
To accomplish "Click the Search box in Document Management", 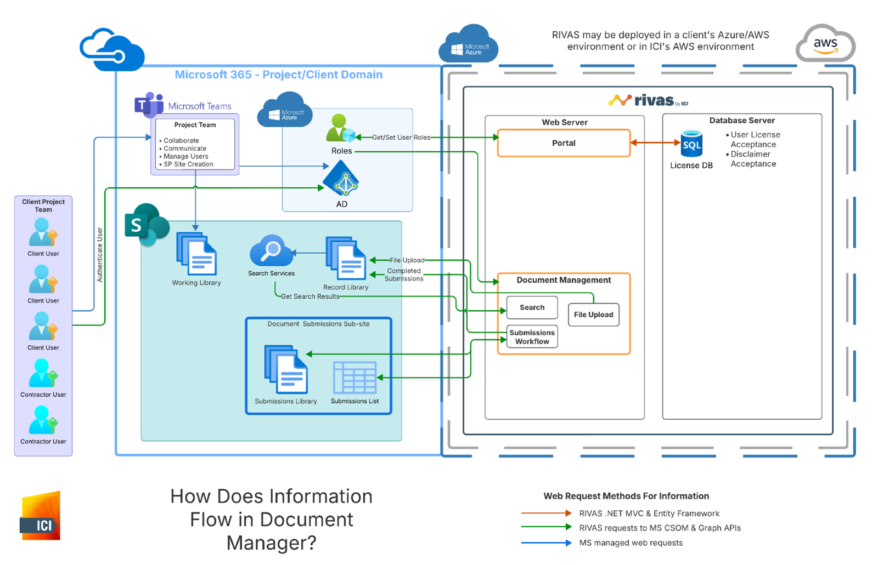I will coord(532,307).
